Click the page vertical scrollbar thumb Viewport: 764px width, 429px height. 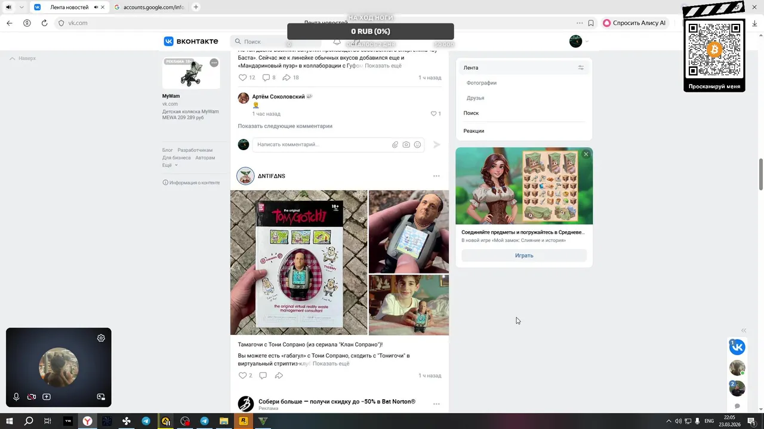tap(761, 175)
